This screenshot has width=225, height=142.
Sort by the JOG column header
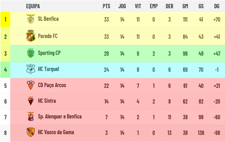coord(122,6)
